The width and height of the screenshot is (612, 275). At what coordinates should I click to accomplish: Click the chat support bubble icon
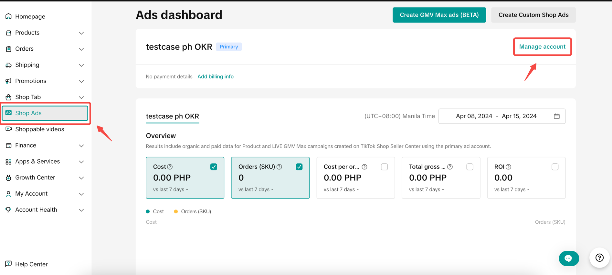568,258
